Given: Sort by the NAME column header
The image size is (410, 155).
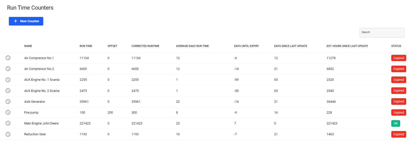Looking at the screenshot, I should (28, 46).
